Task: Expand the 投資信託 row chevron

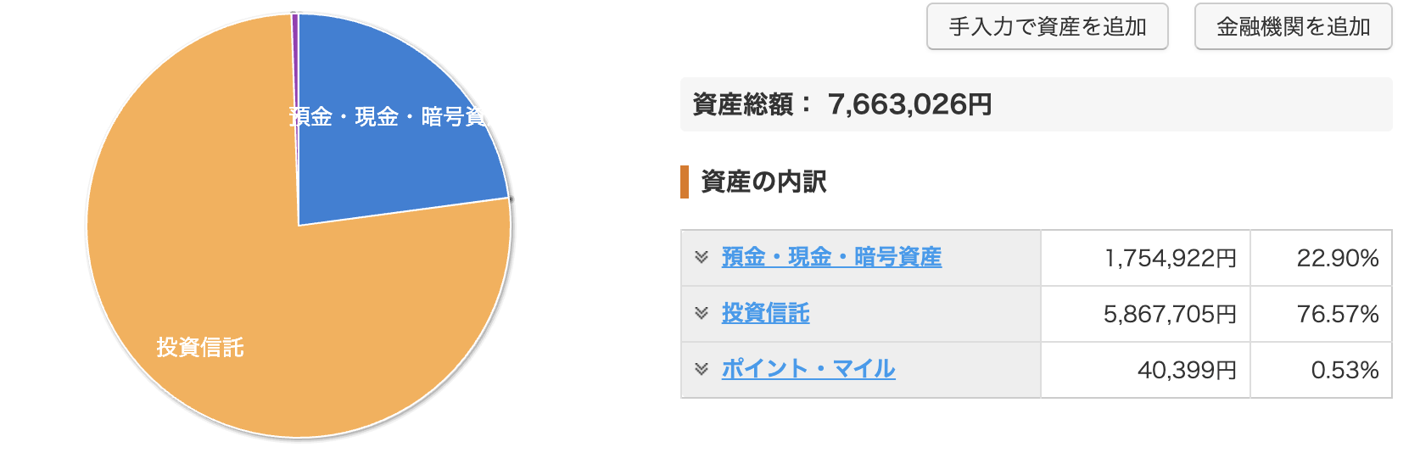Action: 702,313
